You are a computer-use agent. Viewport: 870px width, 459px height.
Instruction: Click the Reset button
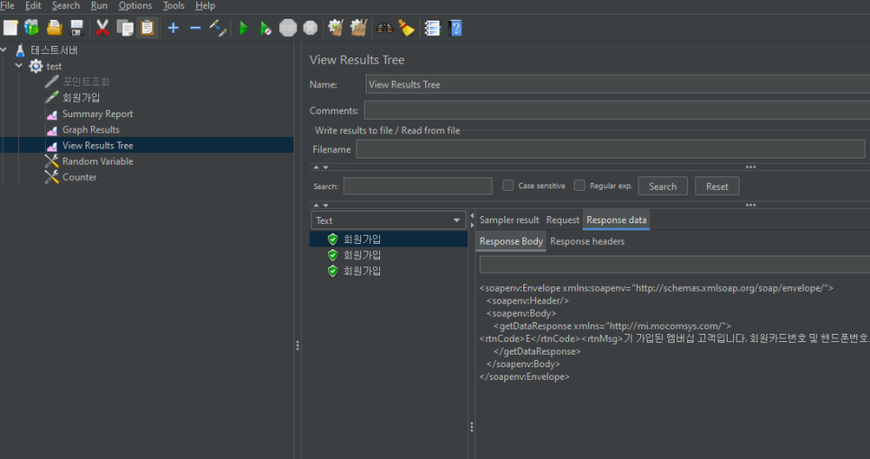[x=717, y=186]
